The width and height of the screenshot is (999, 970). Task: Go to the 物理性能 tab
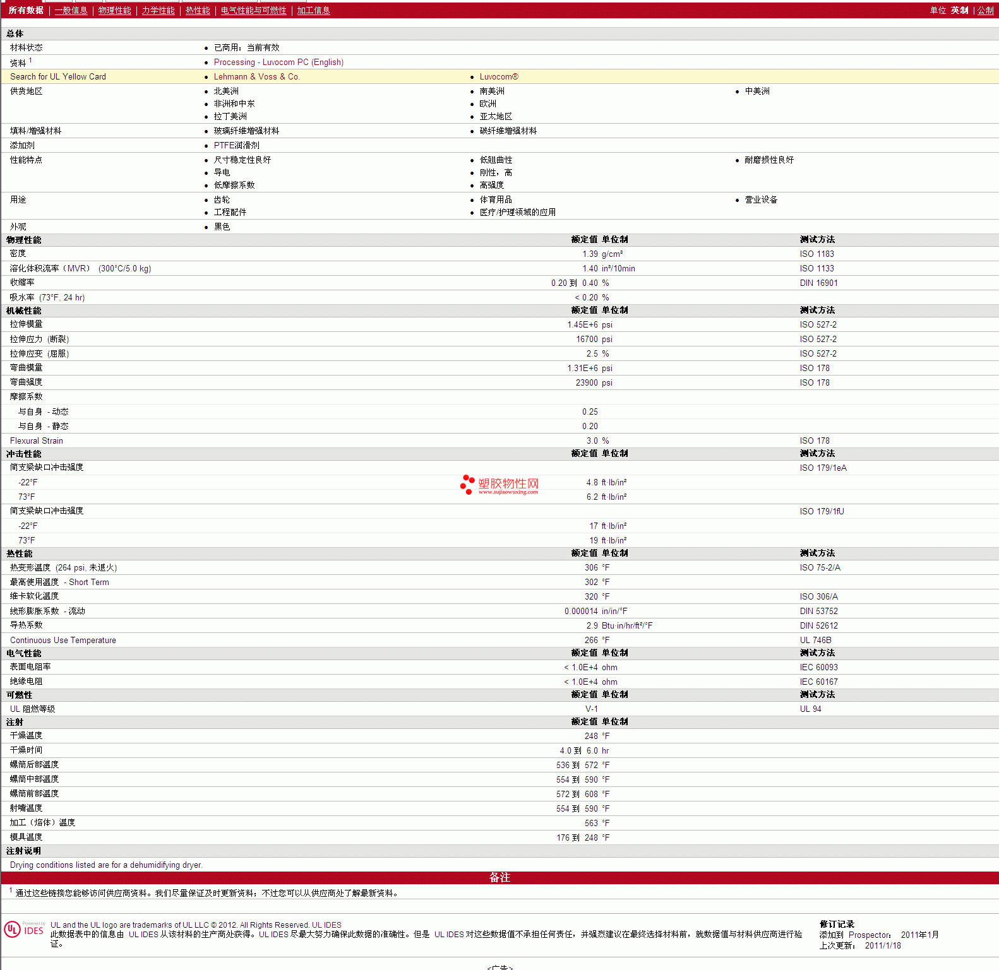(115, 10)
